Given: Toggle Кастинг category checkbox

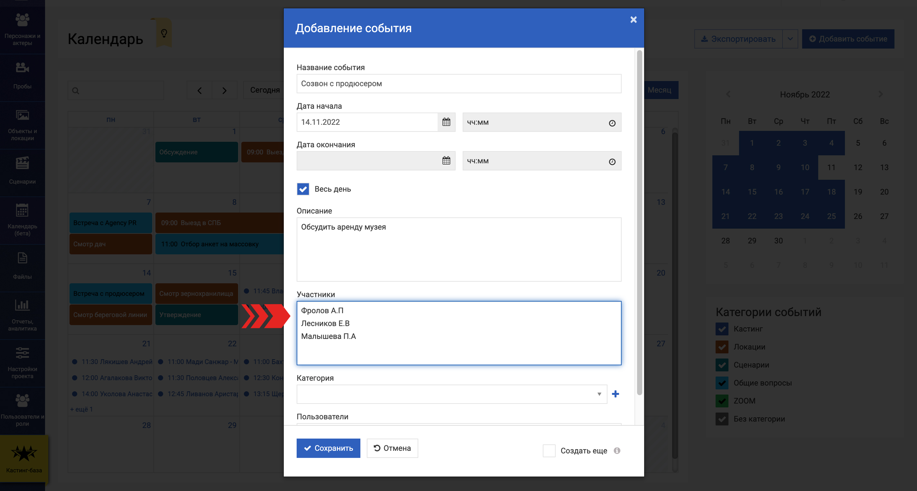Looking at the screenshot, I should tap(722, 329).
